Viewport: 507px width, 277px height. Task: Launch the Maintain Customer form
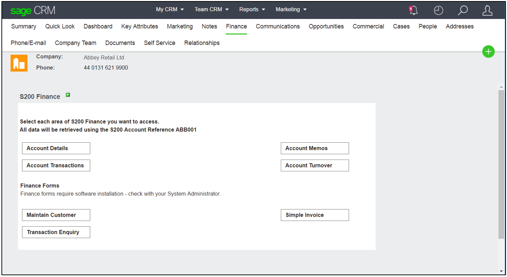point(56,215)
